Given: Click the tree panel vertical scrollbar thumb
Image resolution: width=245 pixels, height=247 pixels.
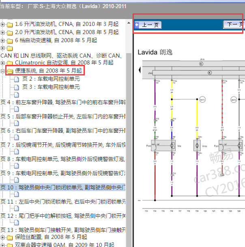Looking at the screenshot, I should [129, 150].
